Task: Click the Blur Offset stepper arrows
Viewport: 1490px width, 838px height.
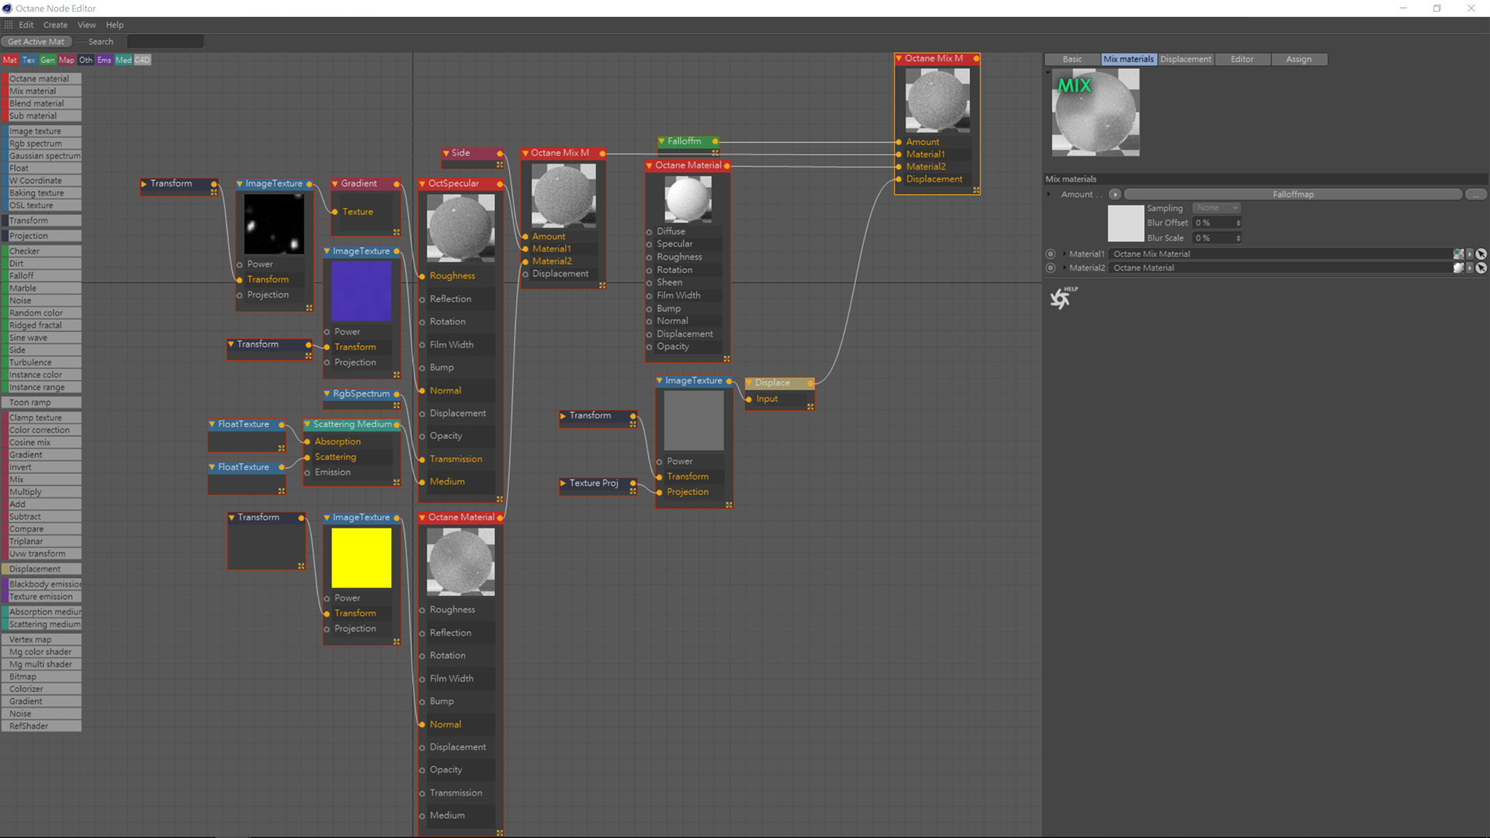Action: click(x=1238, y=223)
